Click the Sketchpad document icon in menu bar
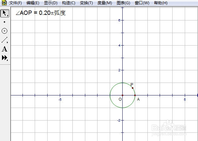The width and height of the screenshot is (198, 141). [x=4, y=3]
